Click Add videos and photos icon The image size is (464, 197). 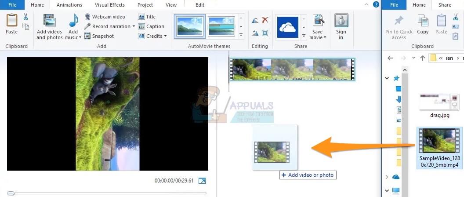[x=49, y=21]
